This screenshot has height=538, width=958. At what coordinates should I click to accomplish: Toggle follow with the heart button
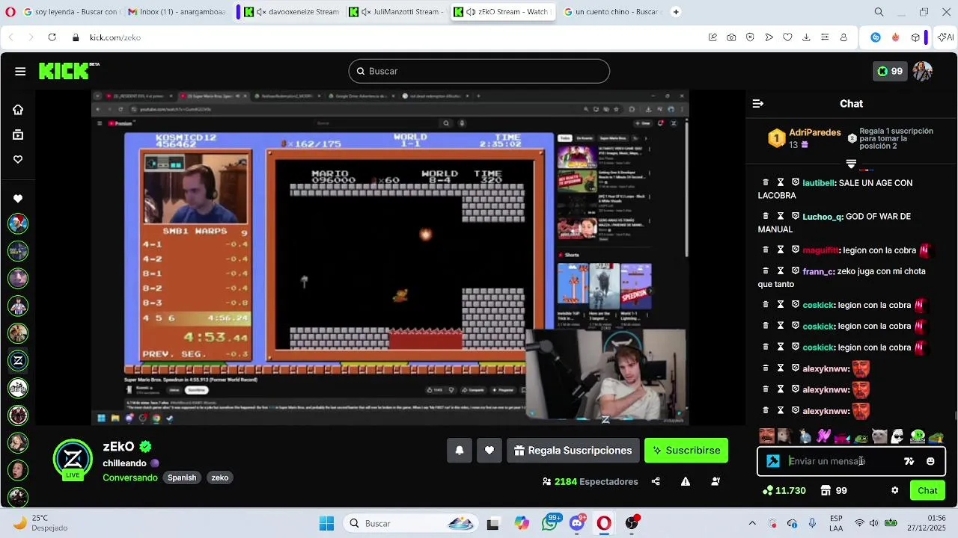coord(489,451)
